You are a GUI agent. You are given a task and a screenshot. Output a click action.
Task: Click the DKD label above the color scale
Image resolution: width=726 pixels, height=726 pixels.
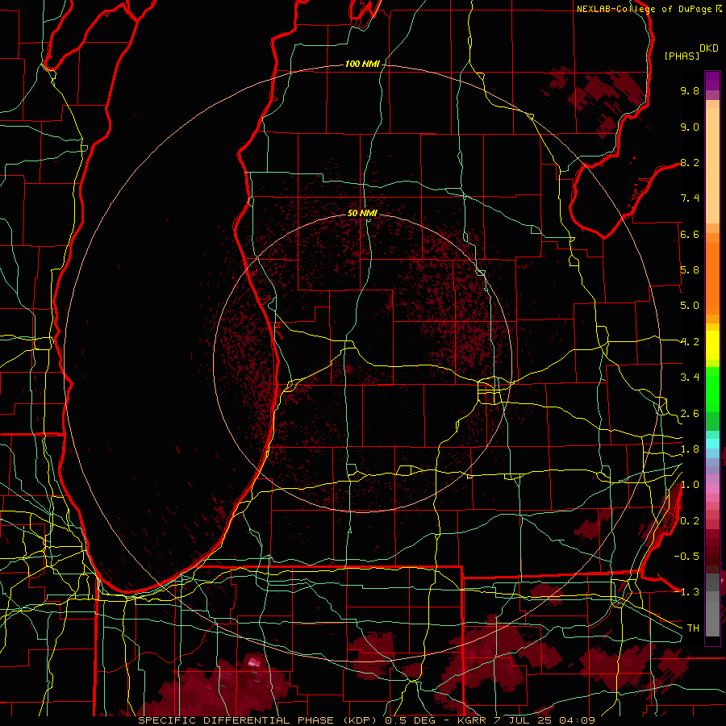point(708,48)
